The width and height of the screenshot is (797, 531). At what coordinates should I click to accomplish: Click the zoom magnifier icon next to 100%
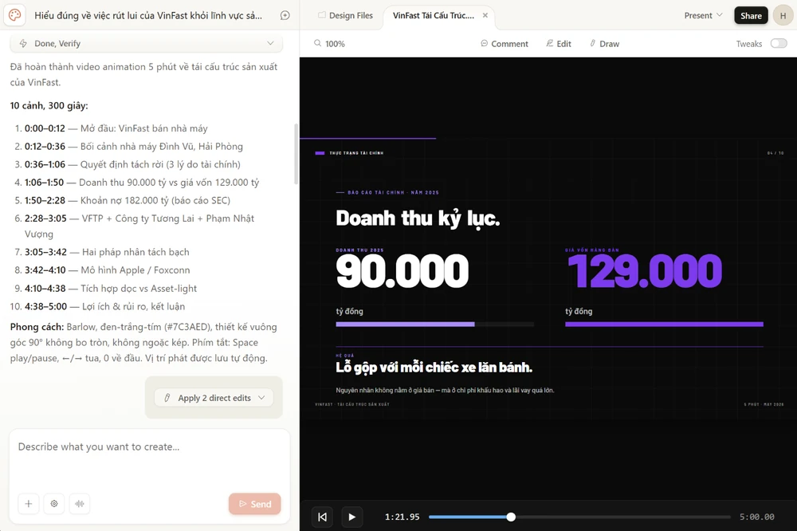317,43
